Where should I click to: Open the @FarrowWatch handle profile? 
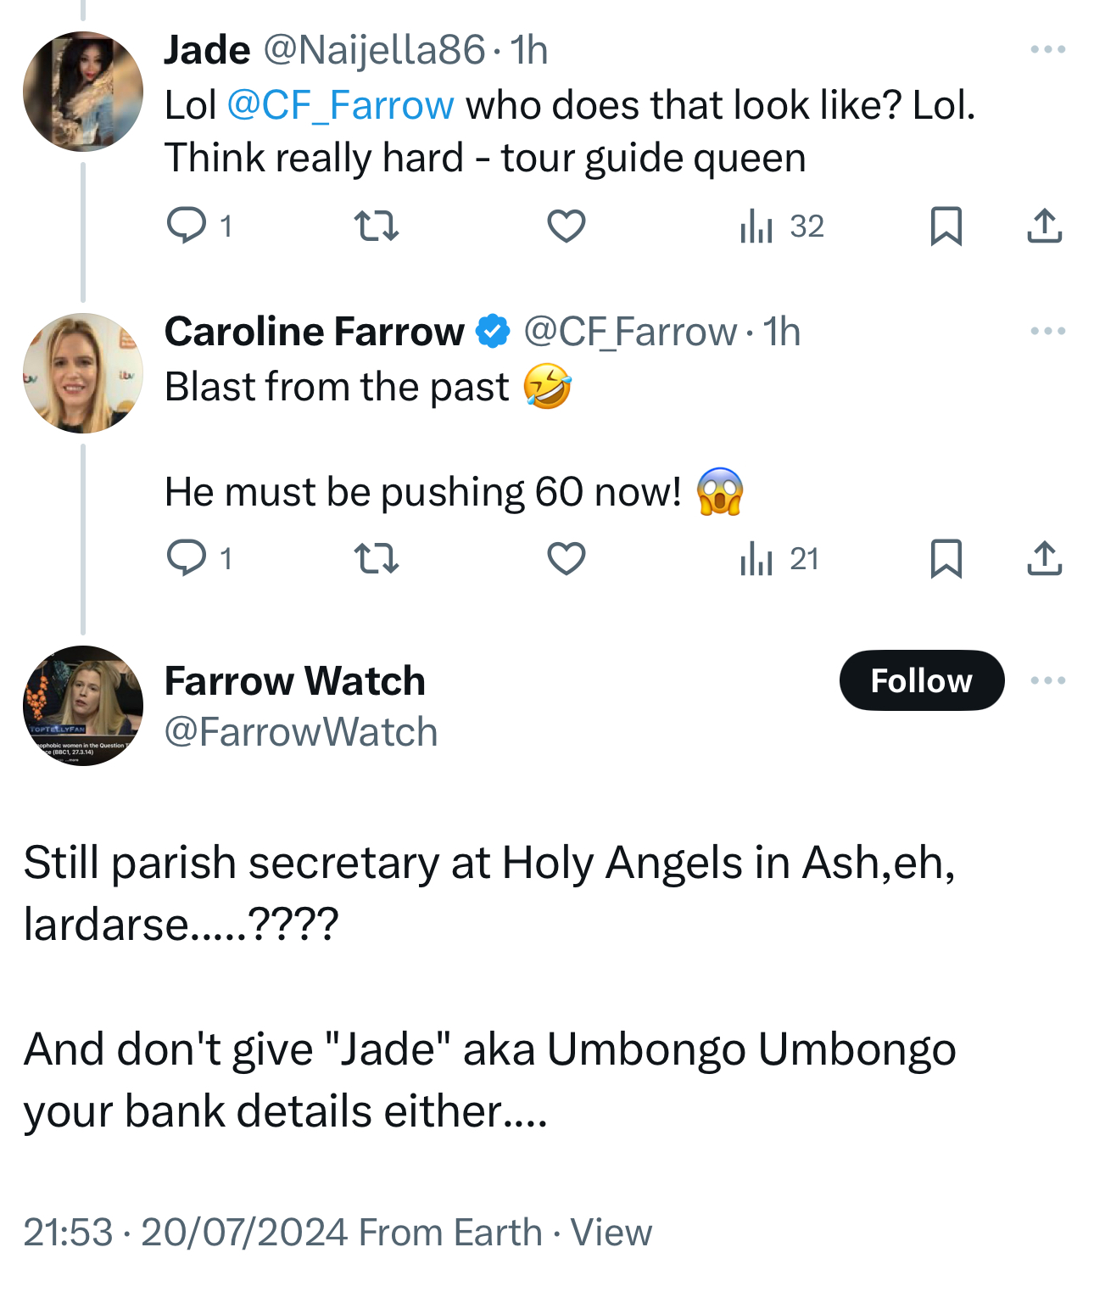pos(301,732)
